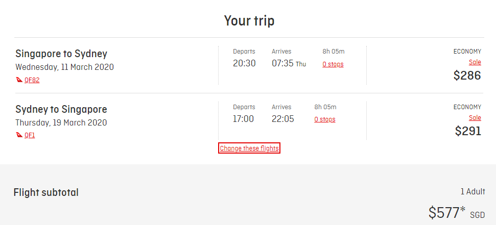Open the QF82 flight number link
Viewport: 496px width, 225px height.
(x=32, y=80)
